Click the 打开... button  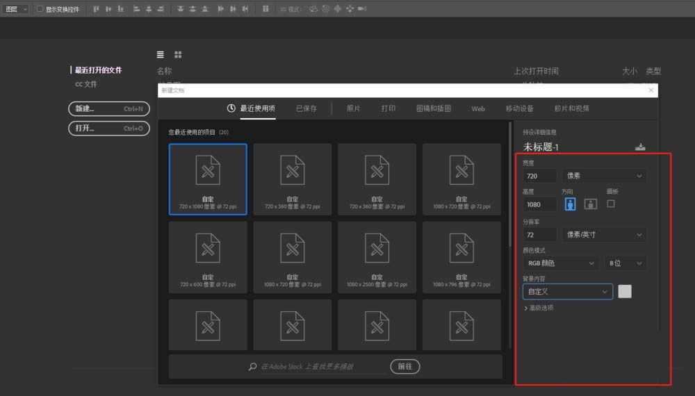(x=108, y=129)
